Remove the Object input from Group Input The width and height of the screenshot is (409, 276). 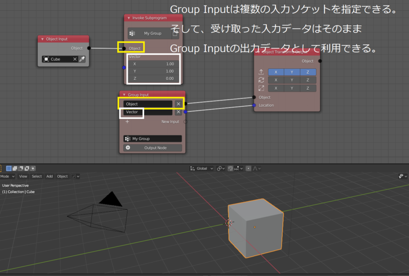[x=178, y=104]
